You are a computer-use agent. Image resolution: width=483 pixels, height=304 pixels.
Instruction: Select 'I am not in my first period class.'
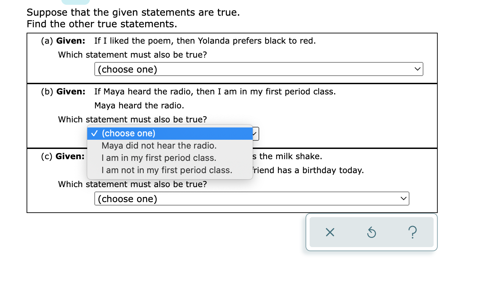click(x=167, y=170)
